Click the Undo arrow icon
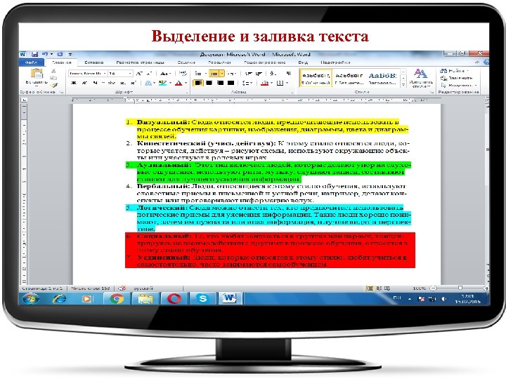 click(x=45, y=54)
